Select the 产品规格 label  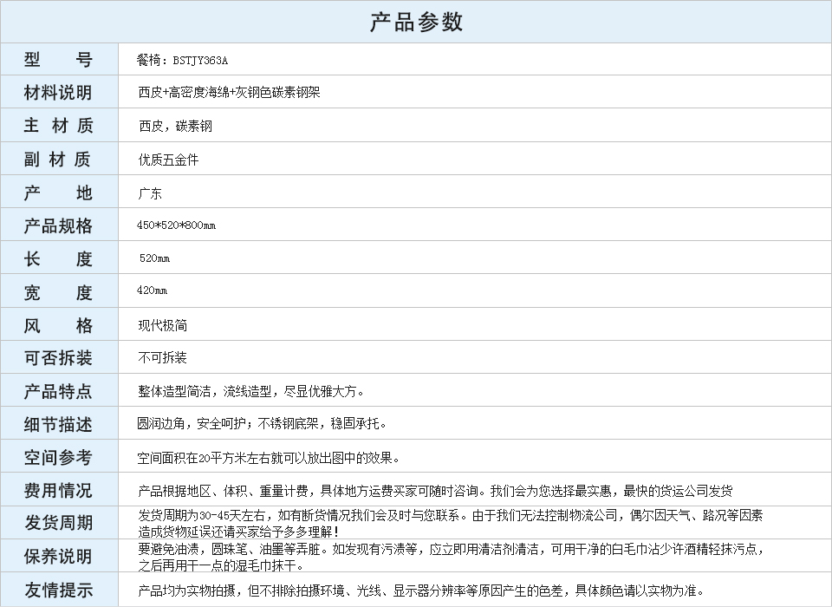[x=58, y=225]
